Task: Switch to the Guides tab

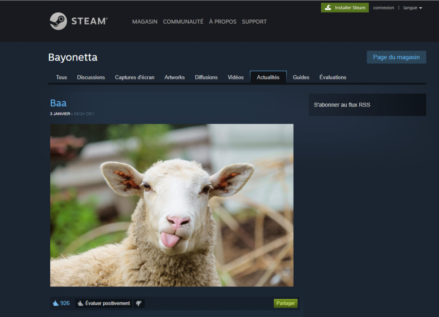Action: point(301,77)
